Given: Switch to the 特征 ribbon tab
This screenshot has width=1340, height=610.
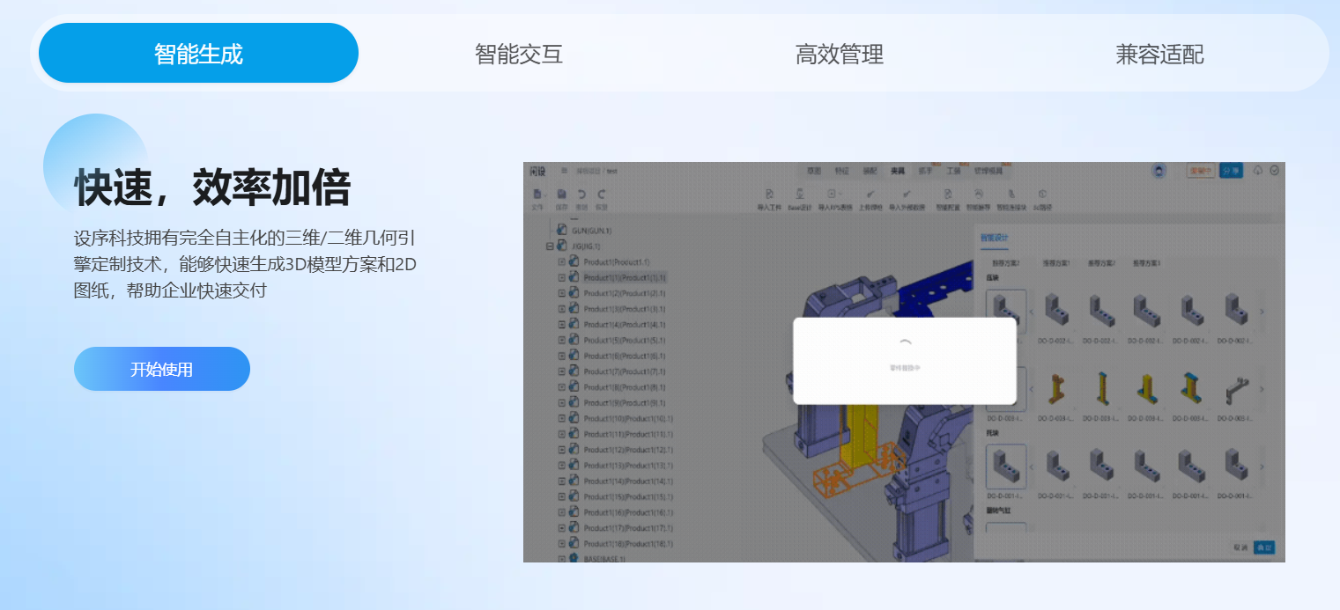Looking at the screenshot, I should coord(842,171).
